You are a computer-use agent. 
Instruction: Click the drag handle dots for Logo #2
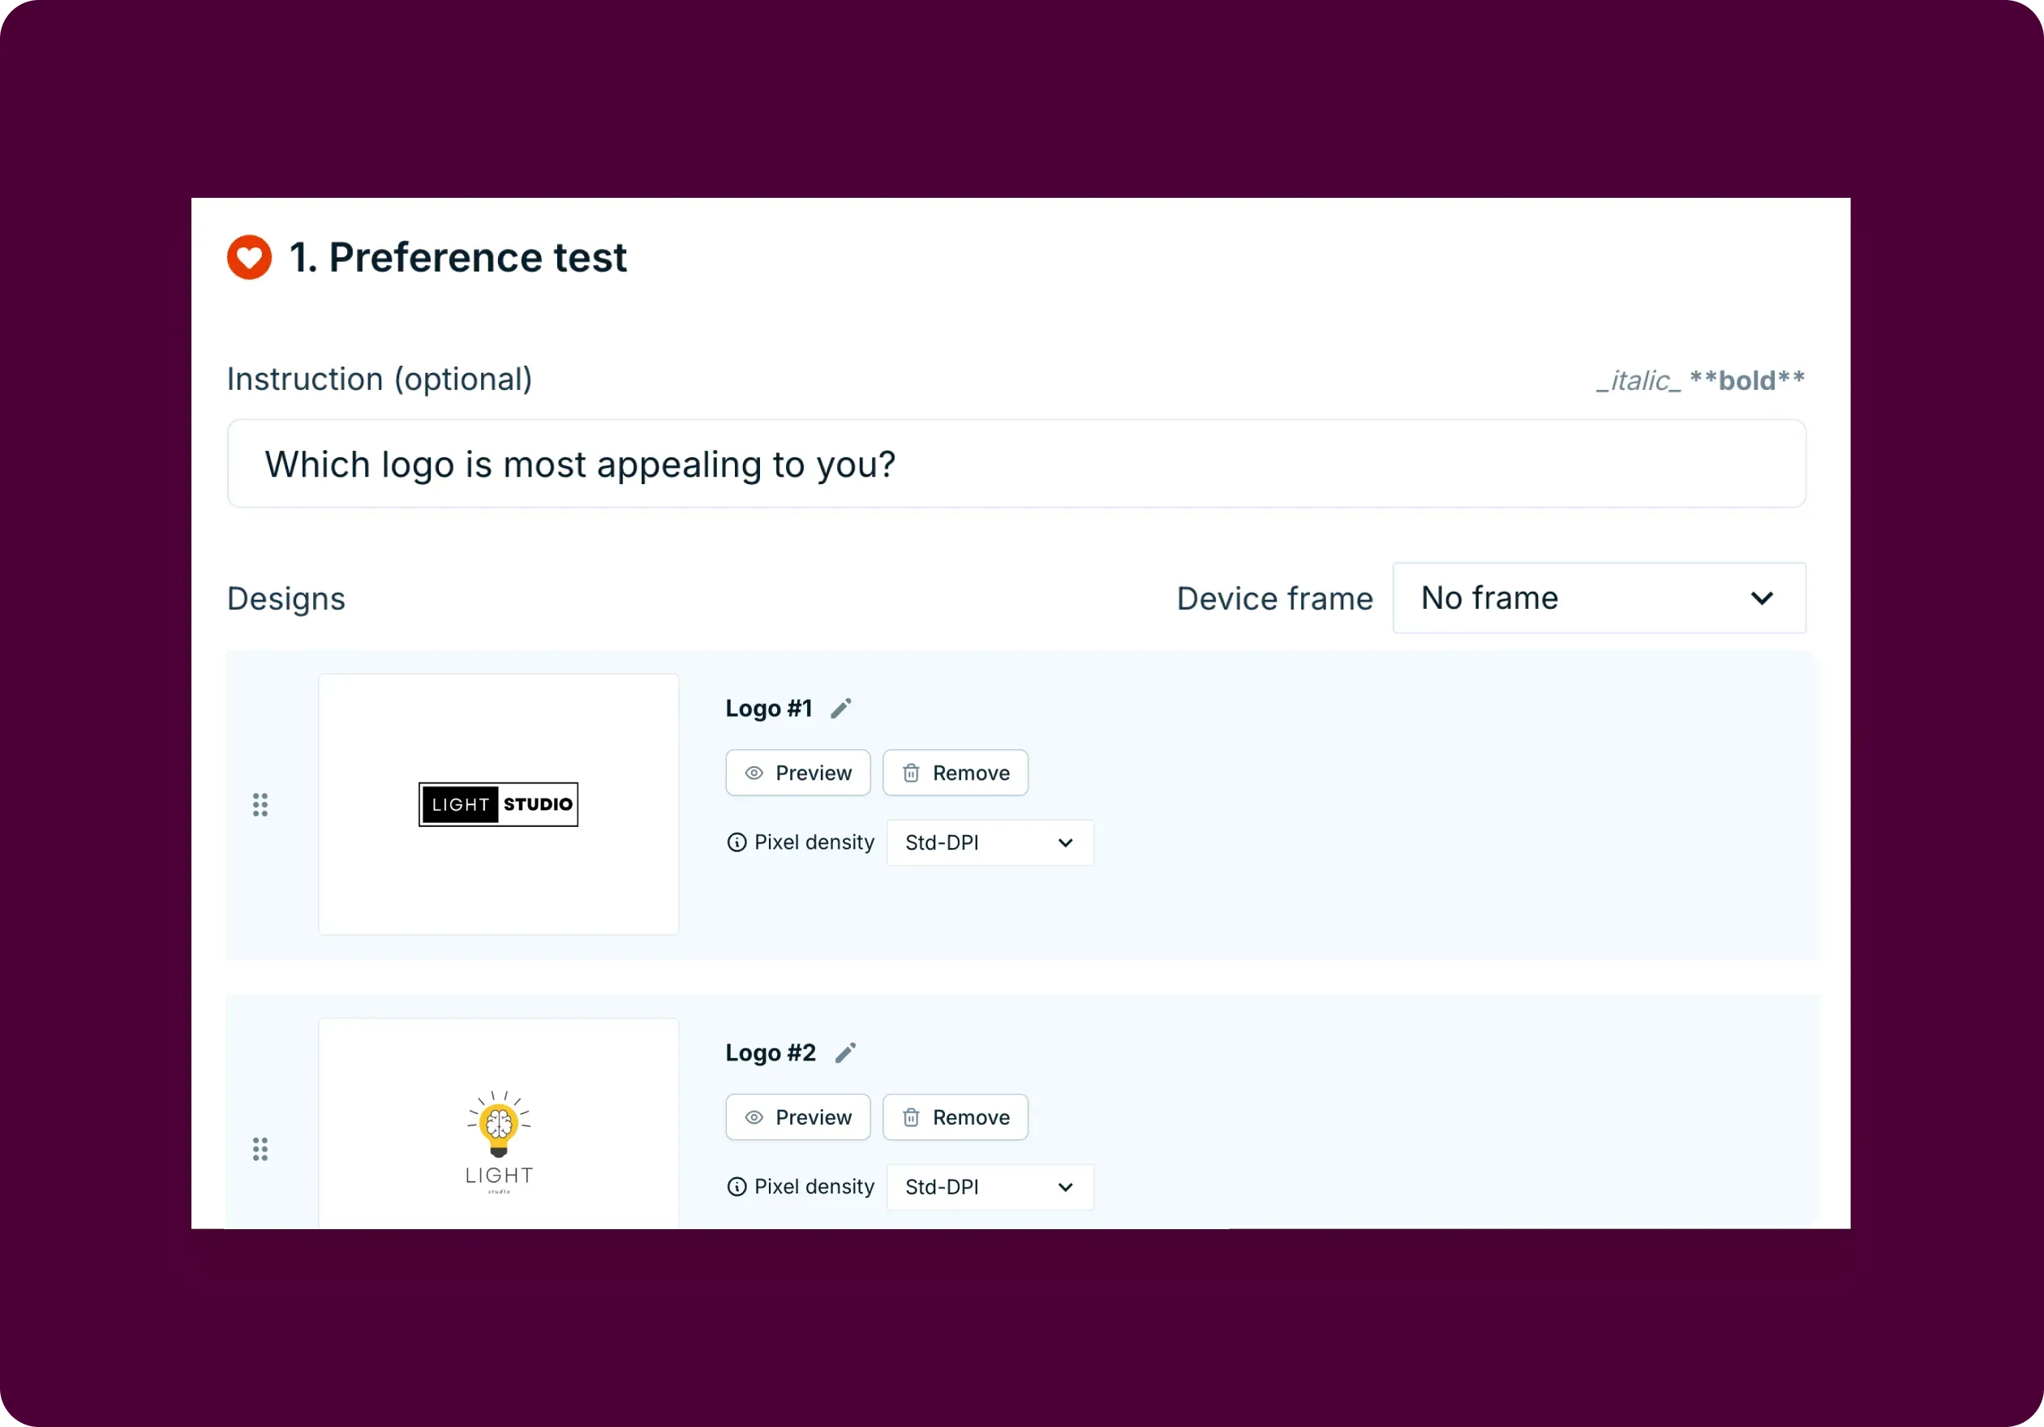pyautogui.click(x=261, y=1149)
